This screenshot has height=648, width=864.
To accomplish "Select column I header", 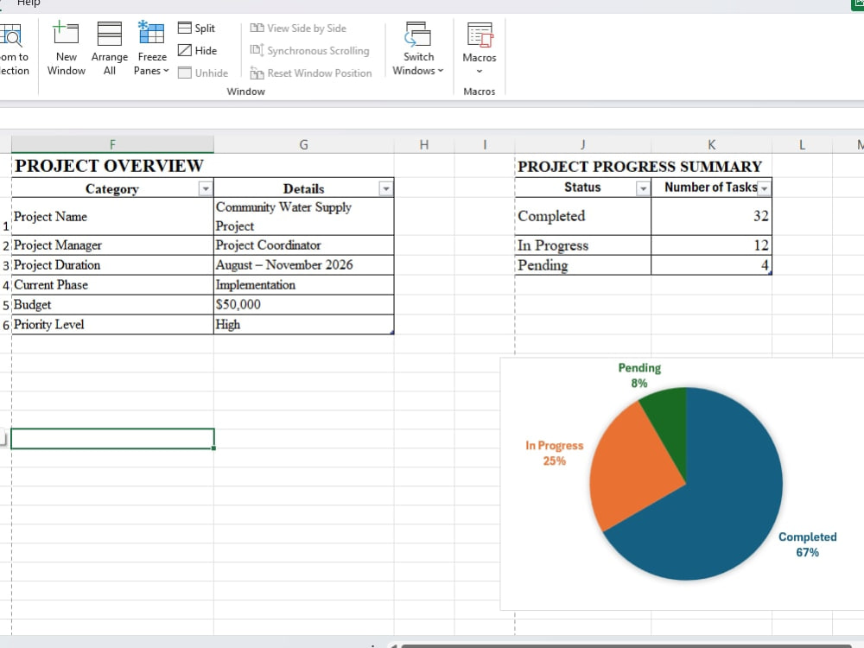I will [x=485, y=144].
